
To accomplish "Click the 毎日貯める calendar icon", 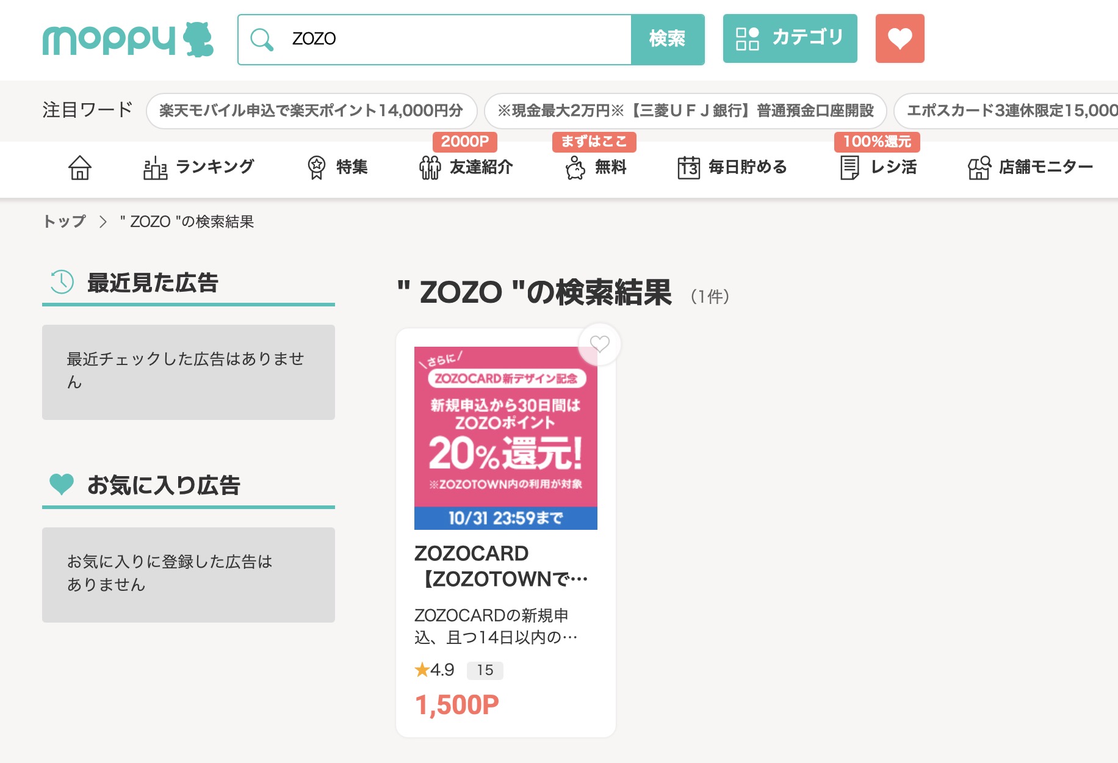I will [x=689, y=167].
